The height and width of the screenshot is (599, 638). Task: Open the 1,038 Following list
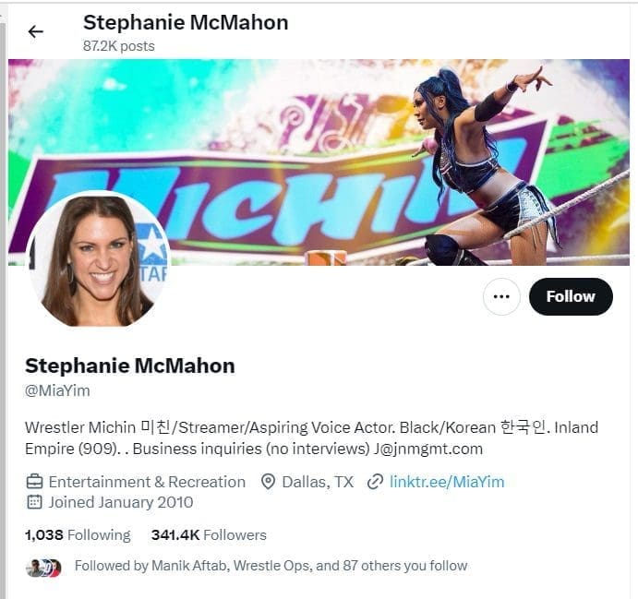[x=78, y=535]
